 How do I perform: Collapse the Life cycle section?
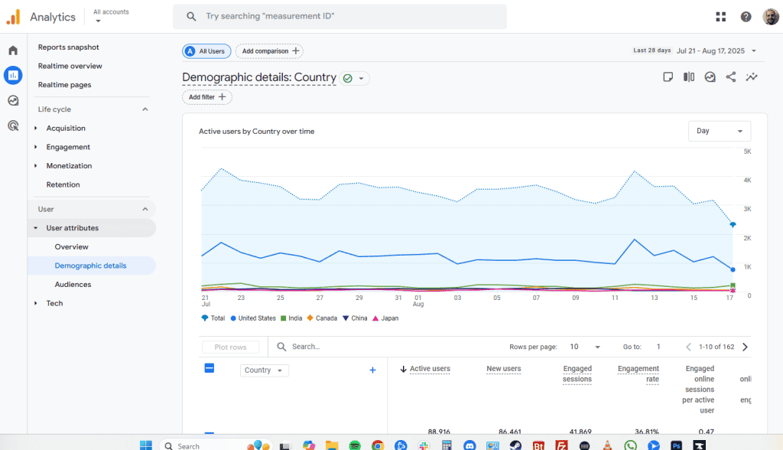[145, 109]
